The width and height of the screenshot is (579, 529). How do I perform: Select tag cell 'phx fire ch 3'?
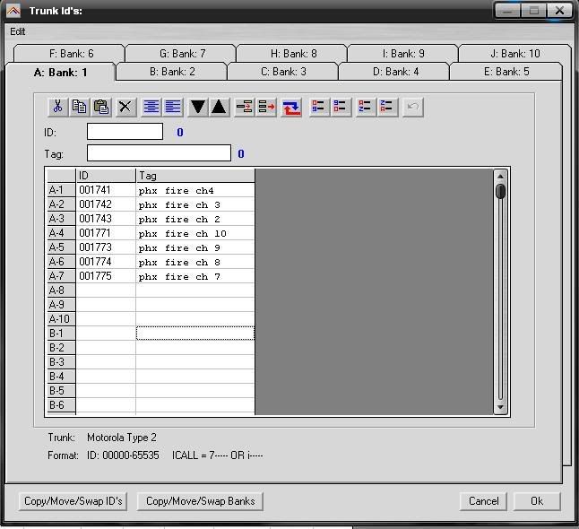click(x=195, y=204)
